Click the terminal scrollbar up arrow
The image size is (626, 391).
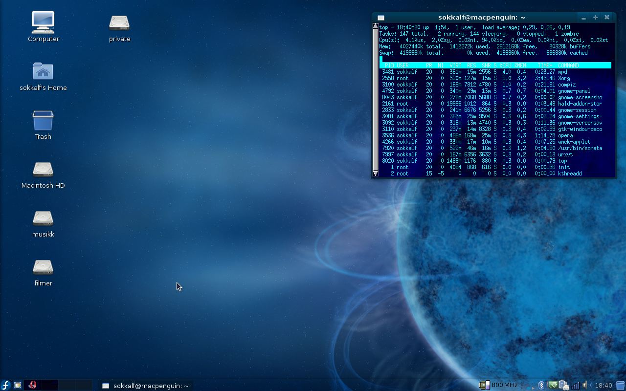click(x=376, y=26)
